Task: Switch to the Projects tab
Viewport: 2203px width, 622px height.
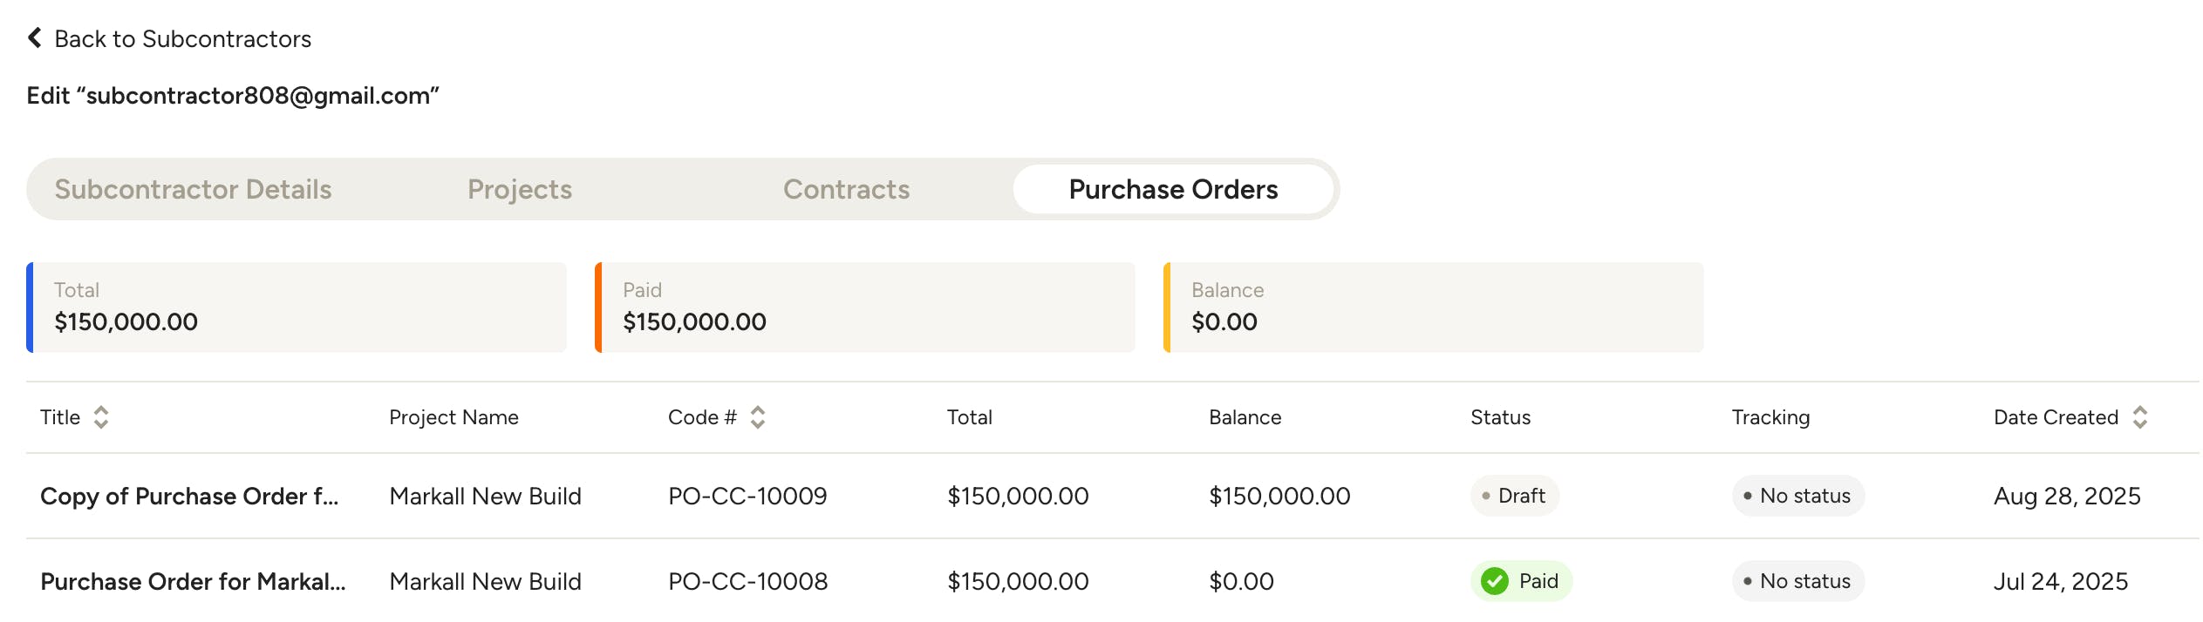Action: (x=520, y=189)
